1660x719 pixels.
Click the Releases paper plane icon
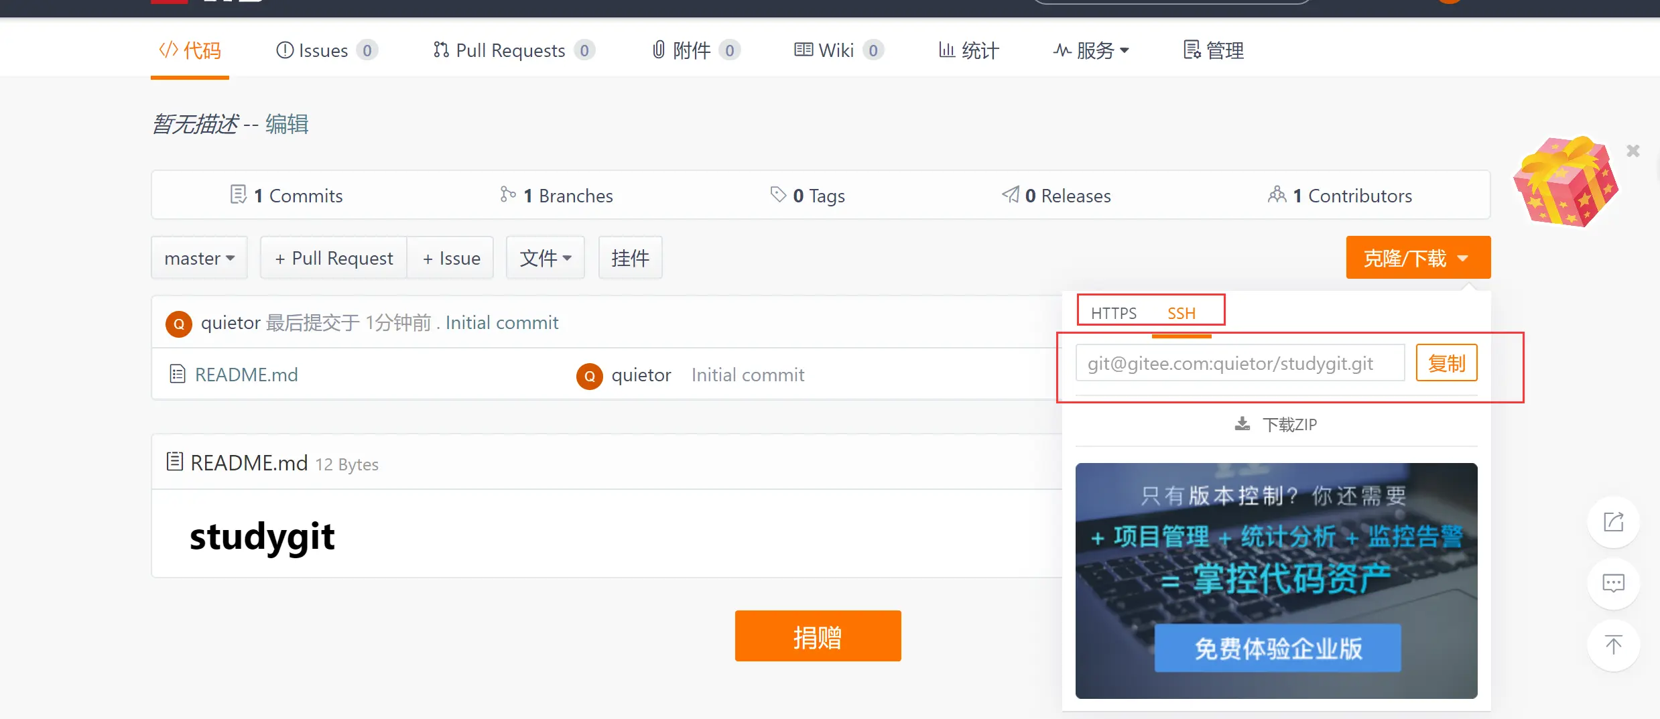[x=1011, y=194]
